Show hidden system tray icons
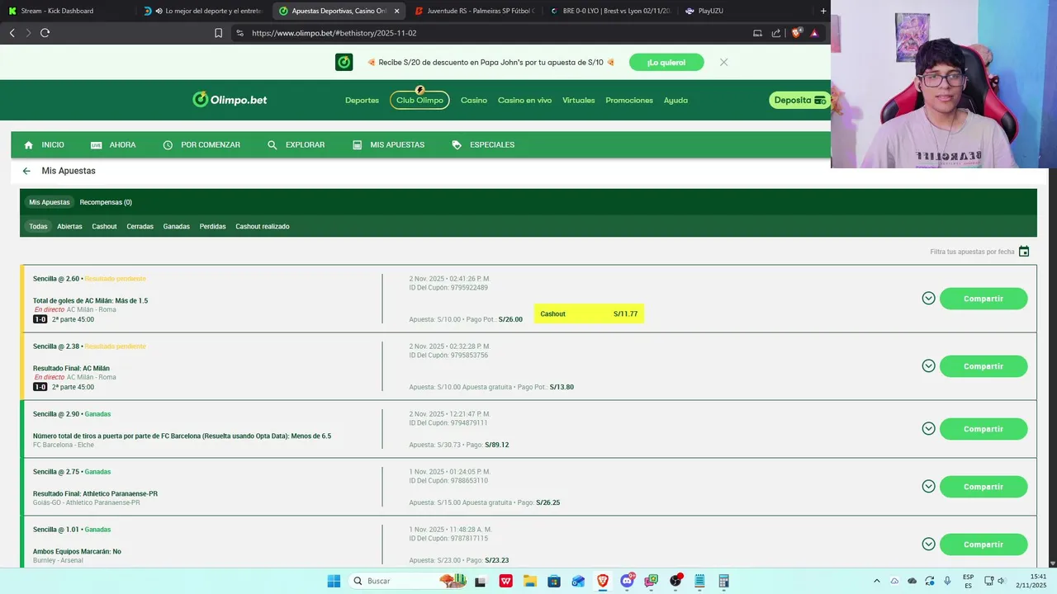 click(876, 581)
